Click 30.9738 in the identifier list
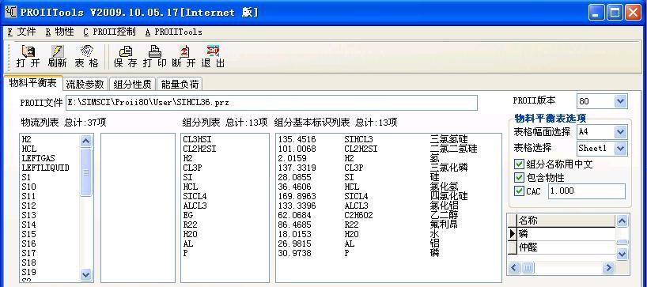647x287 pixels. [294, 253]
